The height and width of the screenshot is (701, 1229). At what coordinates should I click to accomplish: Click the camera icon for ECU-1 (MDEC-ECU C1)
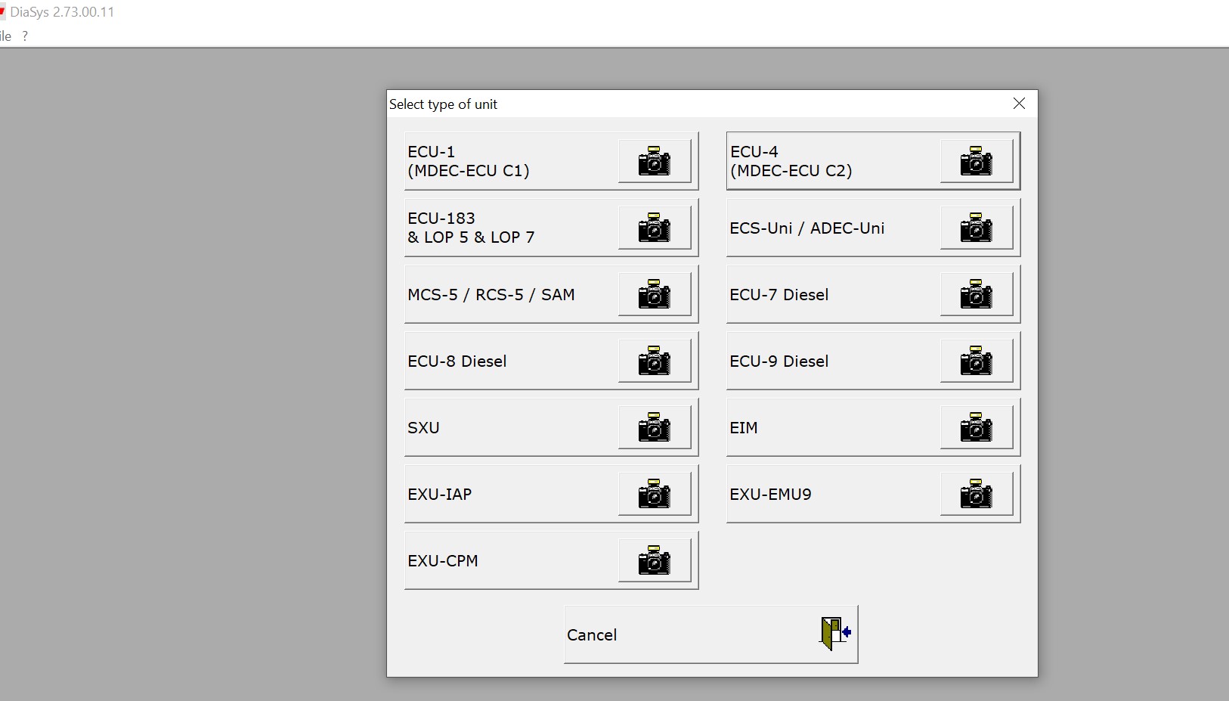tap(654, 160)
